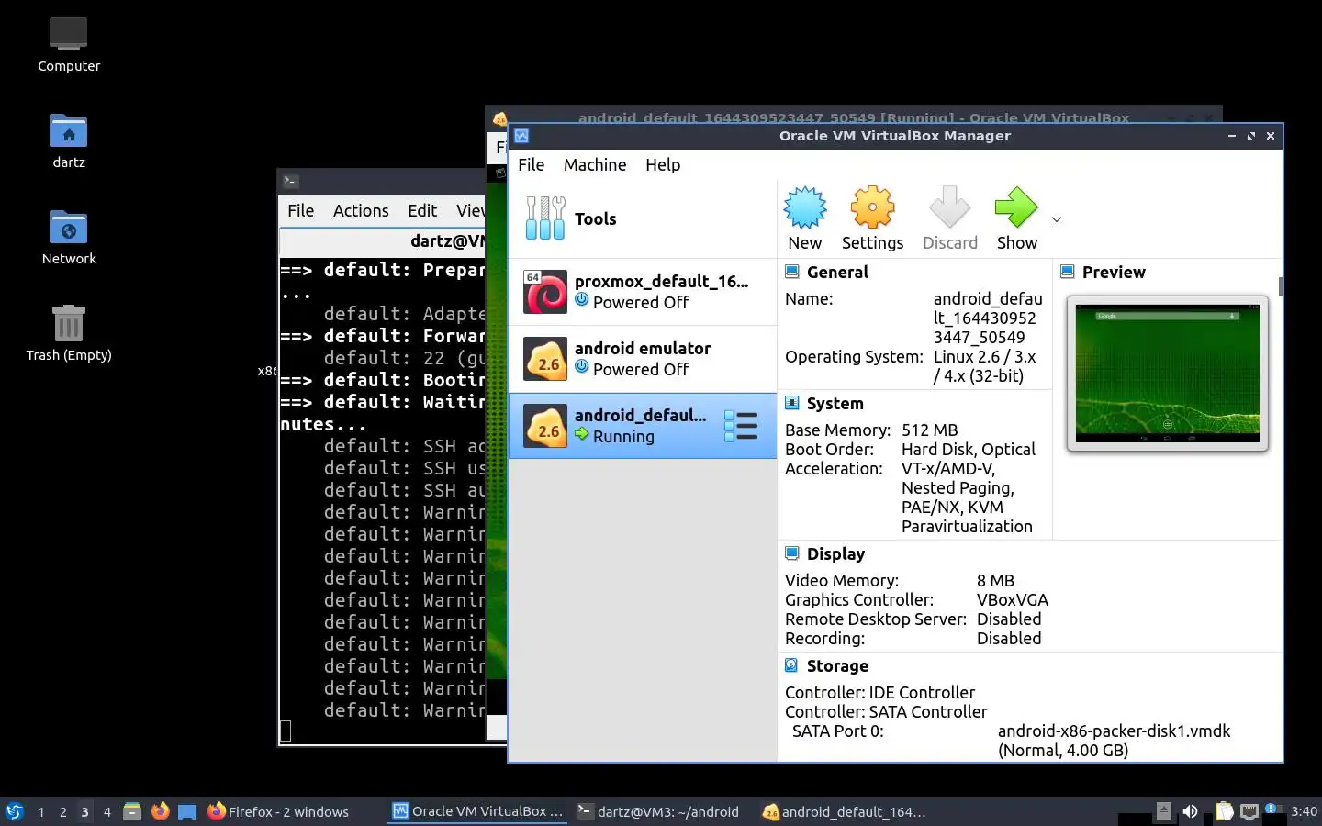
Task: Click the Display section screen icon
Action: click(792, 553)
